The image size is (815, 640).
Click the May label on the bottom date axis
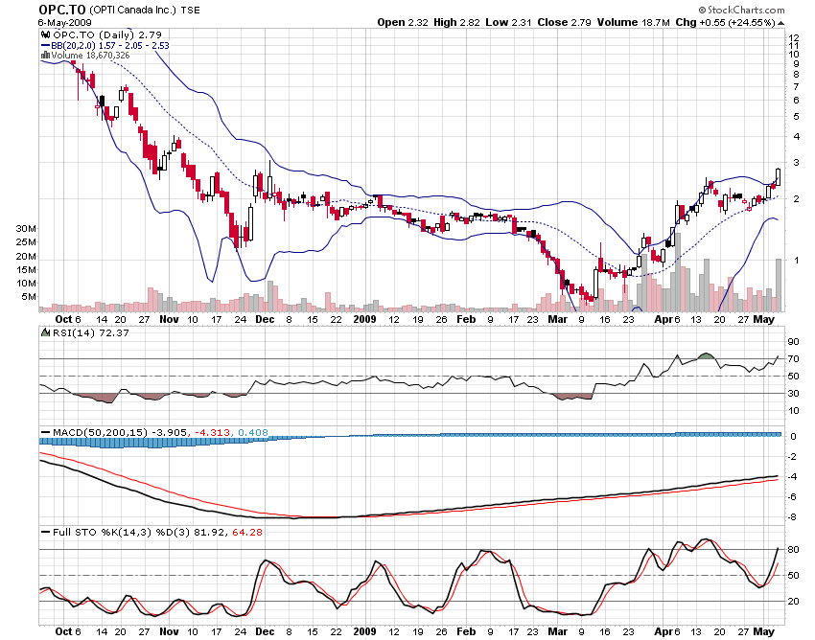763,631
